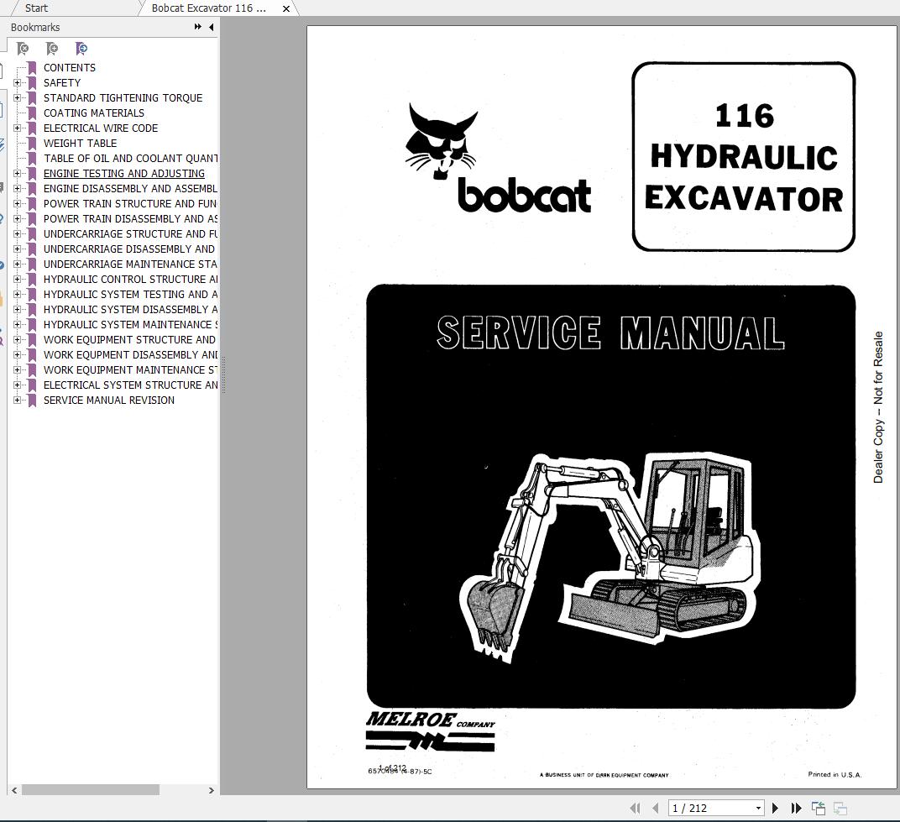Image resolution: width=900 pixels, height=822 pixels.
Task: Open TABLE OF OIL AND COOLANT bookmark
Action: [x=130, y=159]
